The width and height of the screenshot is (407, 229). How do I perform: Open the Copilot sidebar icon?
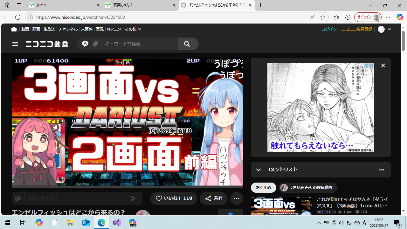point(400,17)
